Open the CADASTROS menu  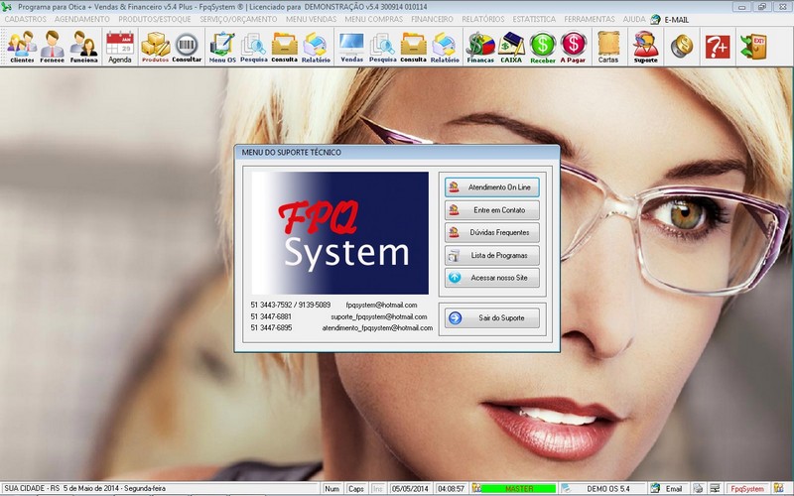pyautogui.click(x=25, y=19)
